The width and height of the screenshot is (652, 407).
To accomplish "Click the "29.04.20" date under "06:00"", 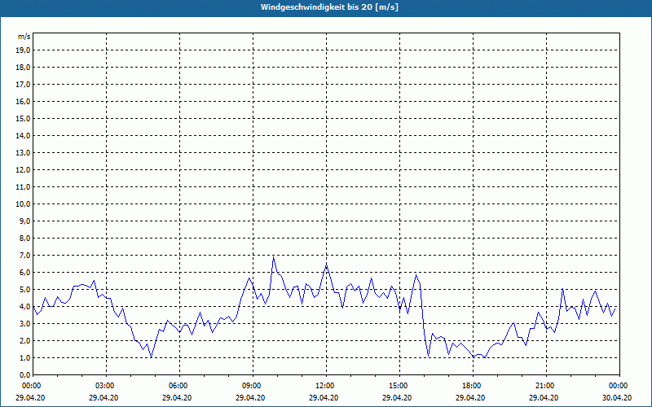I will point(177,398).
